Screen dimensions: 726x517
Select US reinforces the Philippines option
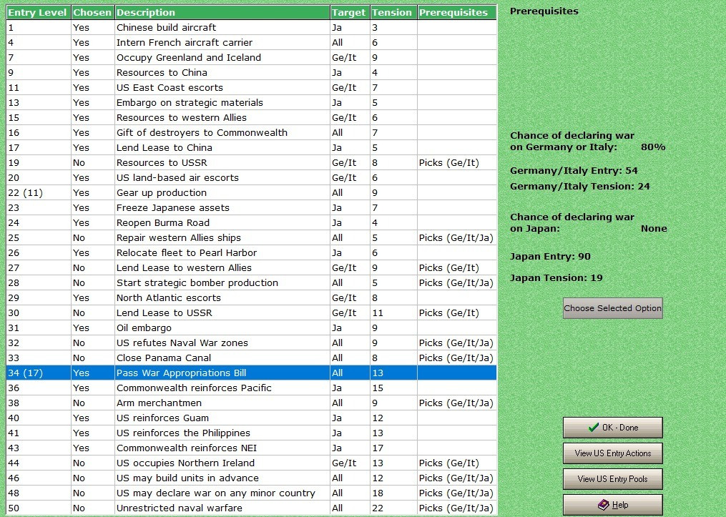click(251, 433)
